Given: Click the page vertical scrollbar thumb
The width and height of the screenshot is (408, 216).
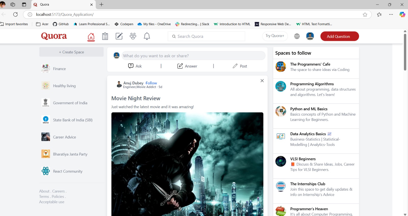Looking at the screenshot, I should [405, 52].
